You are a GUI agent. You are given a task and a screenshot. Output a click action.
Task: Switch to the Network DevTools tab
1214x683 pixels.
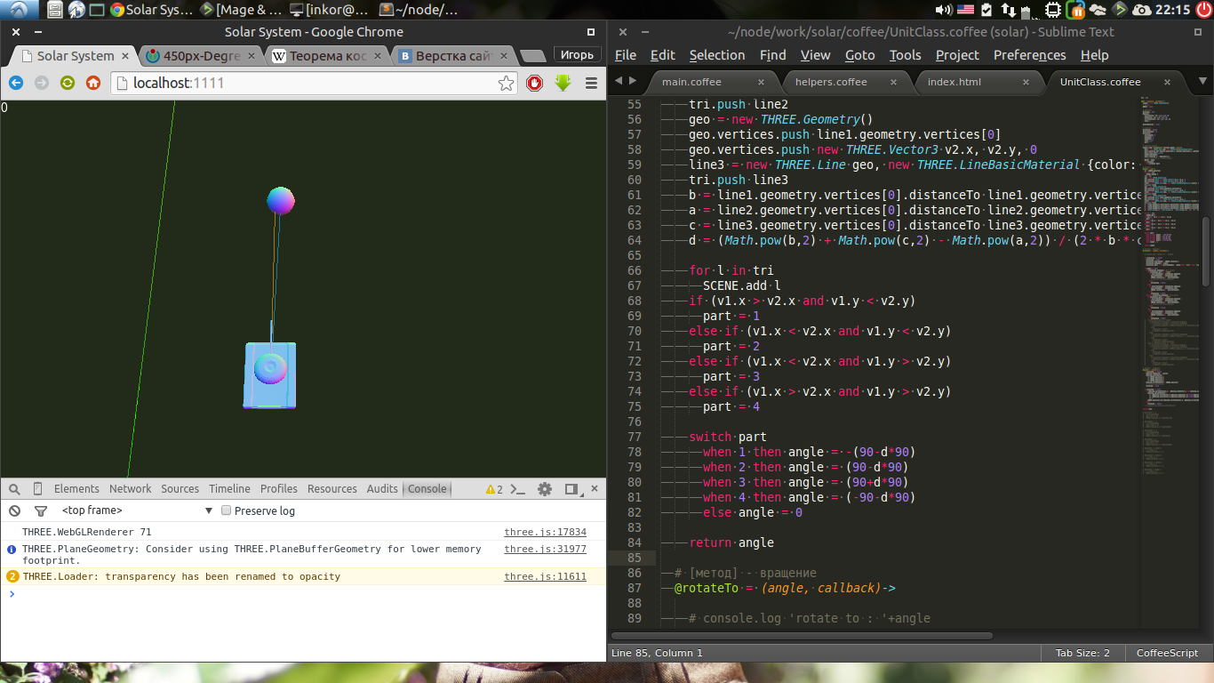point(131,489)
